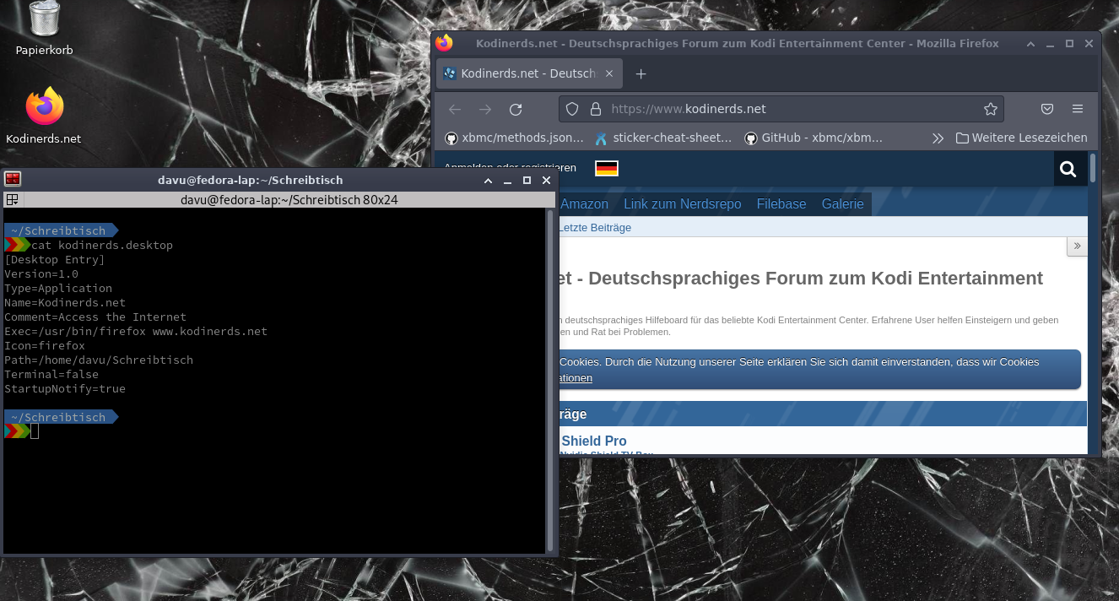Click 'Name=Kodinerds.net' terminal line
The image size is (1119, 601).
pos(65,302)
